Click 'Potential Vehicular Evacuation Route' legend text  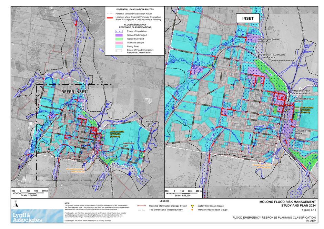pyautogui.click(x=133, y=14)
